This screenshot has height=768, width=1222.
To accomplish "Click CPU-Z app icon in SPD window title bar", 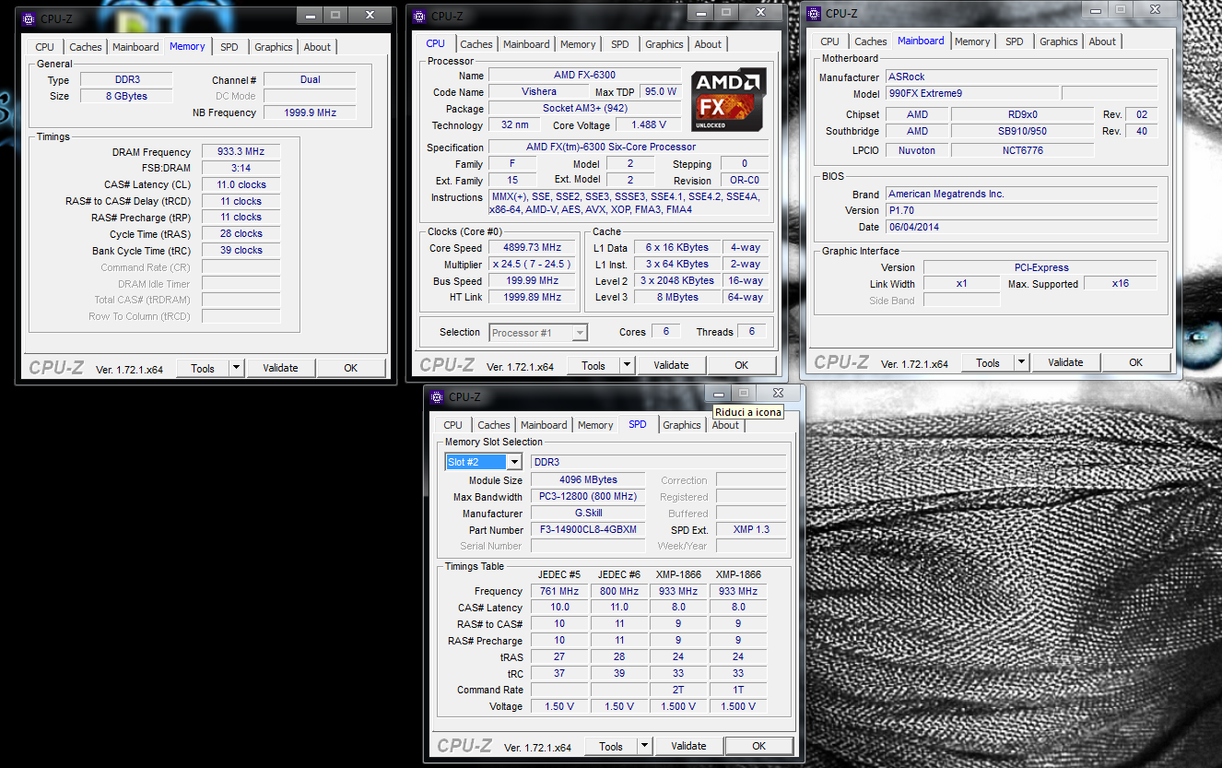I will [x=437, y=396].
